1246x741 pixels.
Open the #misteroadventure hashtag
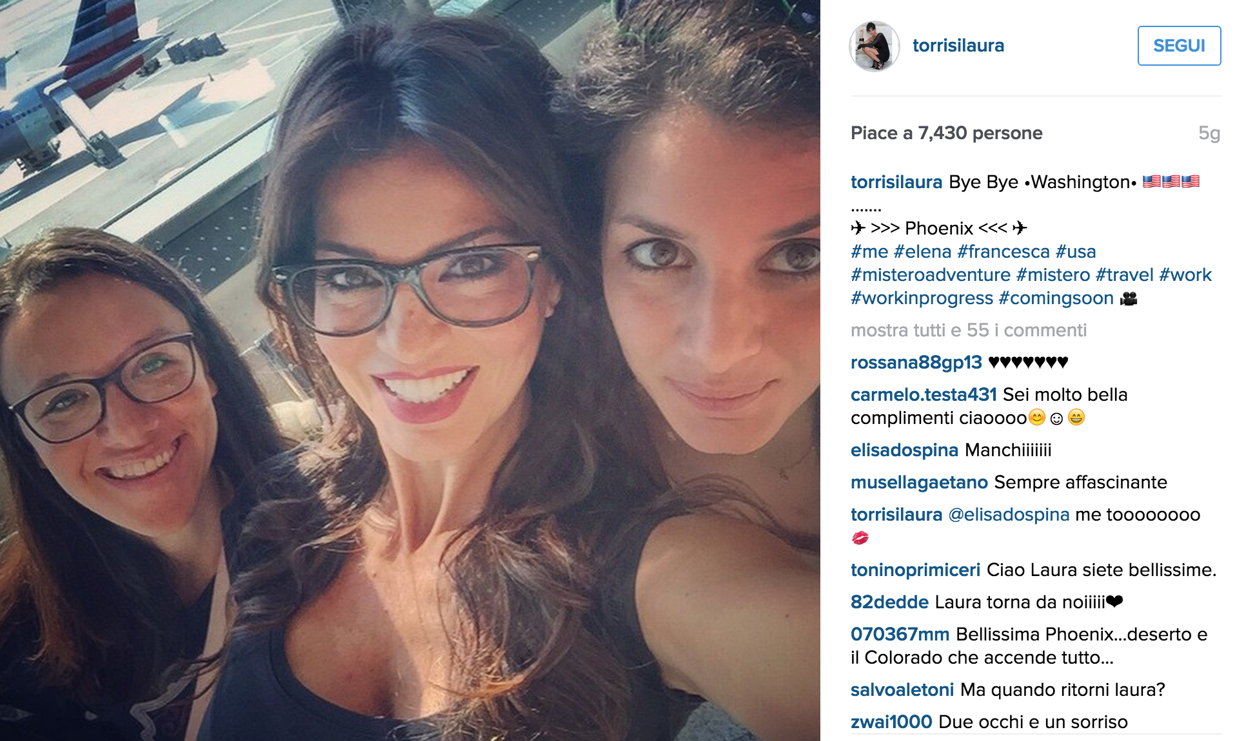[x=931, y=275]
